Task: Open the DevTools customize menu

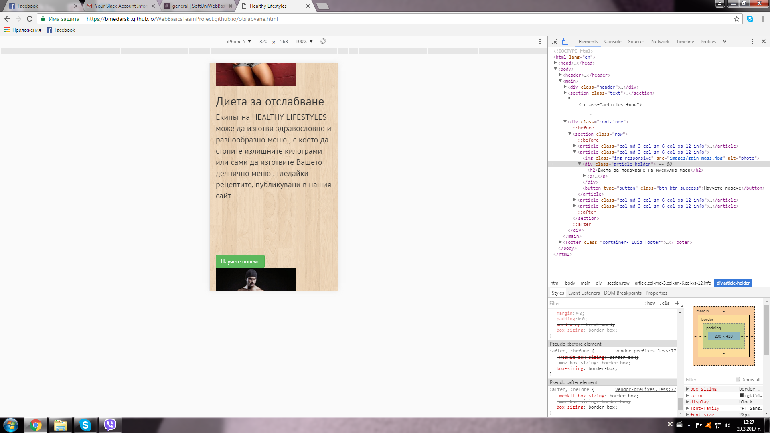Action: coord(752,42)
